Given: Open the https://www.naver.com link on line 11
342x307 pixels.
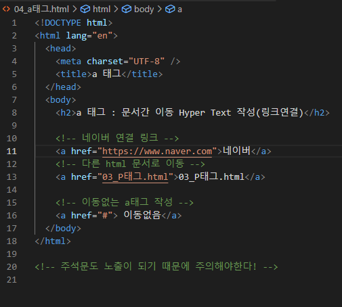Looking at the screenshot, I should tap(157, 151).
